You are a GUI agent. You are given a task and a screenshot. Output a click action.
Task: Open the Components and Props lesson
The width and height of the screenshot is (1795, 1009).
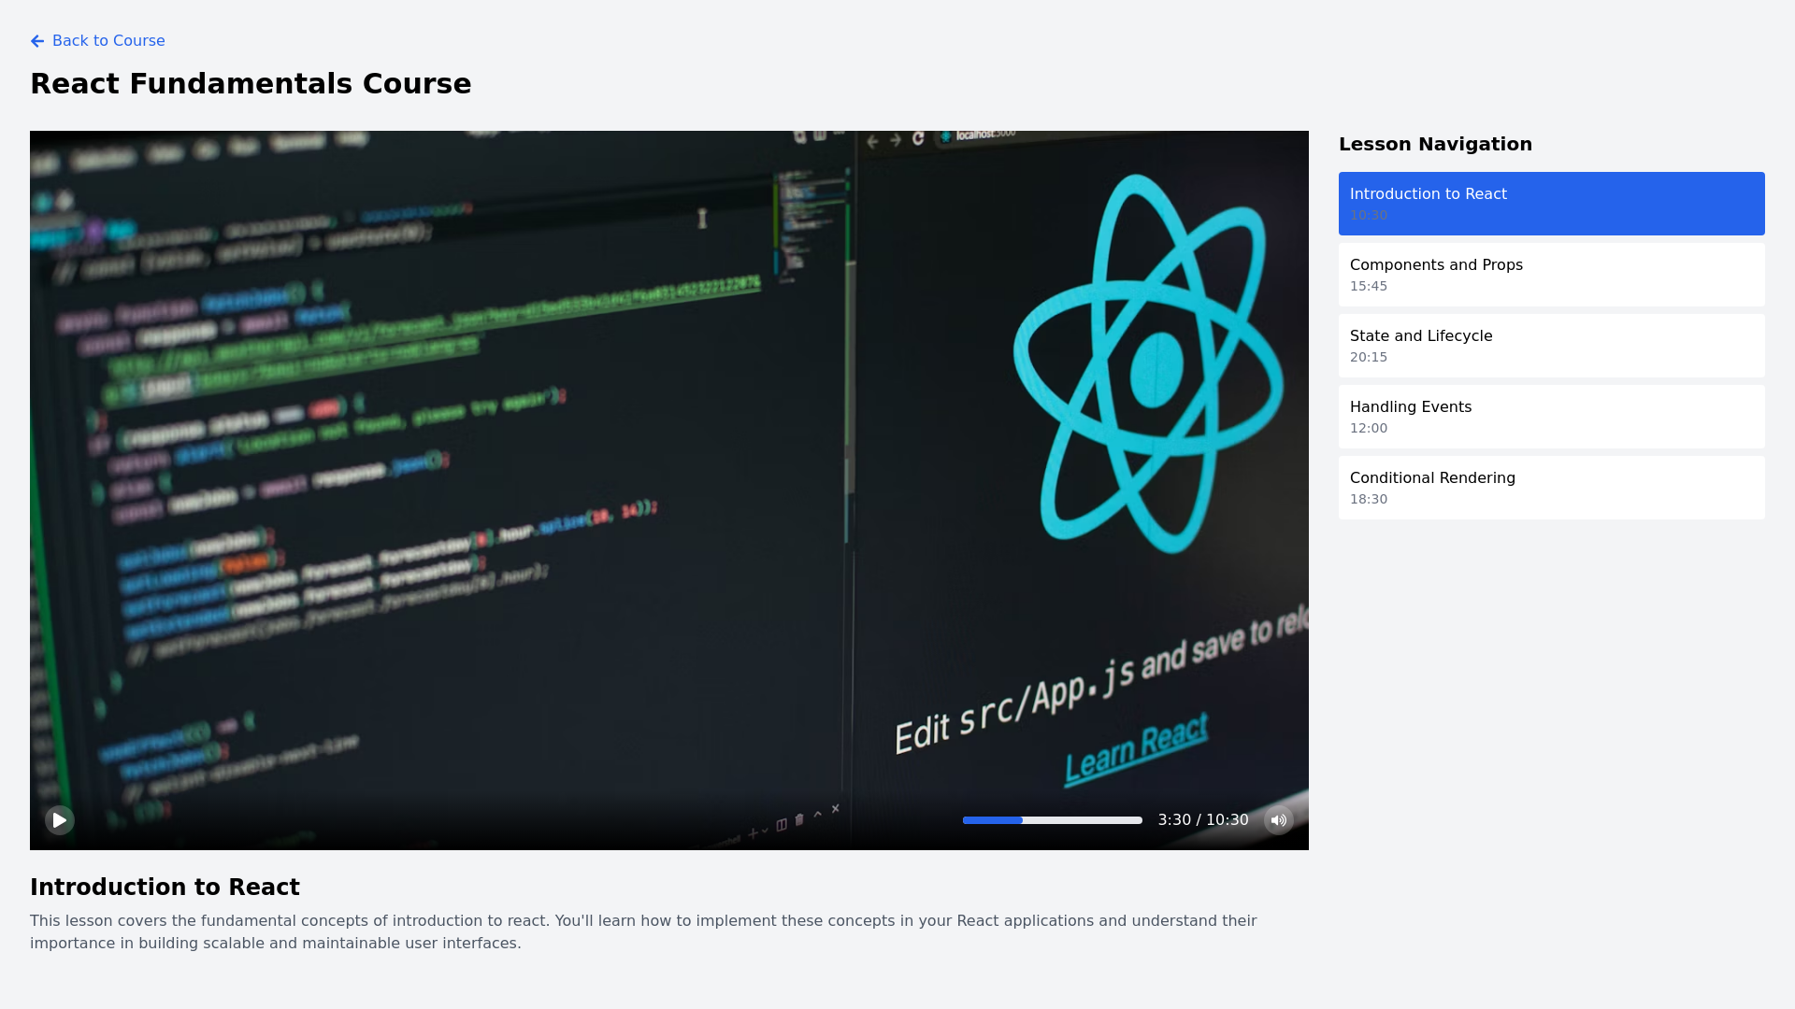tap(1551, 275)
